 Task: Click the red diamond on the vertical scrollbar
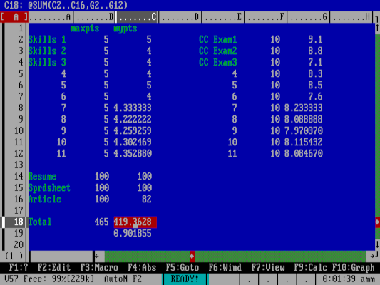point(377,222)
